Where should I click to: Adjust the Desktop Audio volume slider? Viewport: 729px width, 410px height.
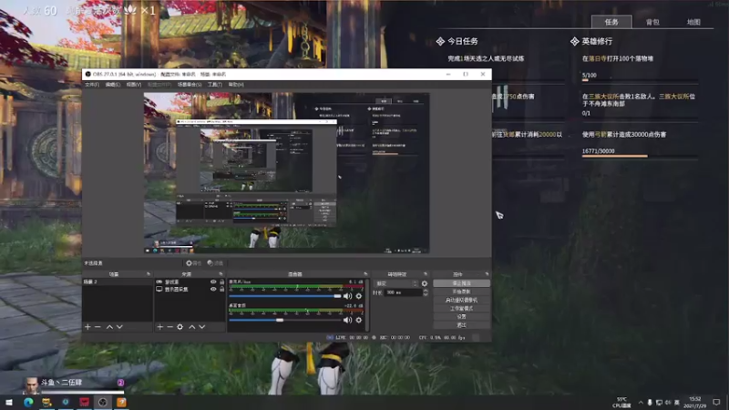click(x=285, y=320)
